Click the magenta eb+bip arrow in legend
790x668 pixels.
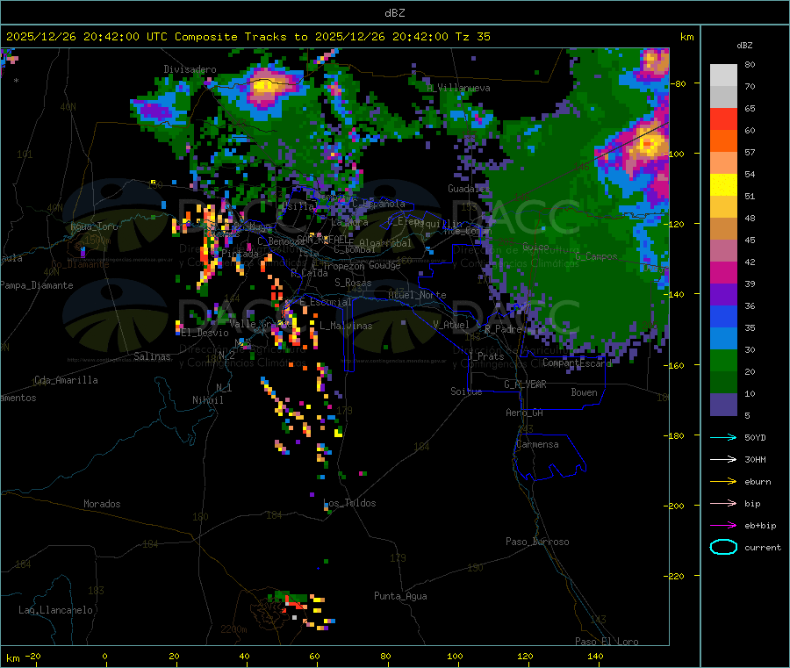tap(723, 526)
